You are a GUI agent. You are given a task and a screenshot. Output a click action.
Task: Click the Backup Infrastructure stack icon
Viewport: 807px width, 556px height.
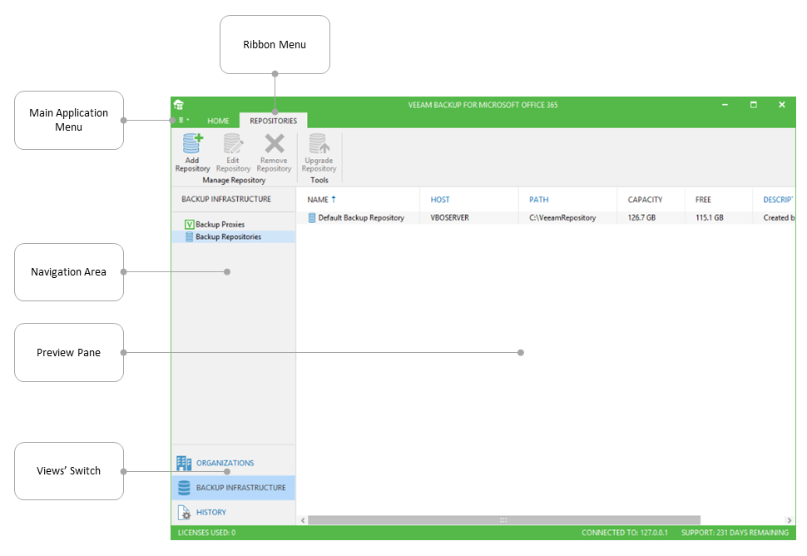tap(184, 488)
